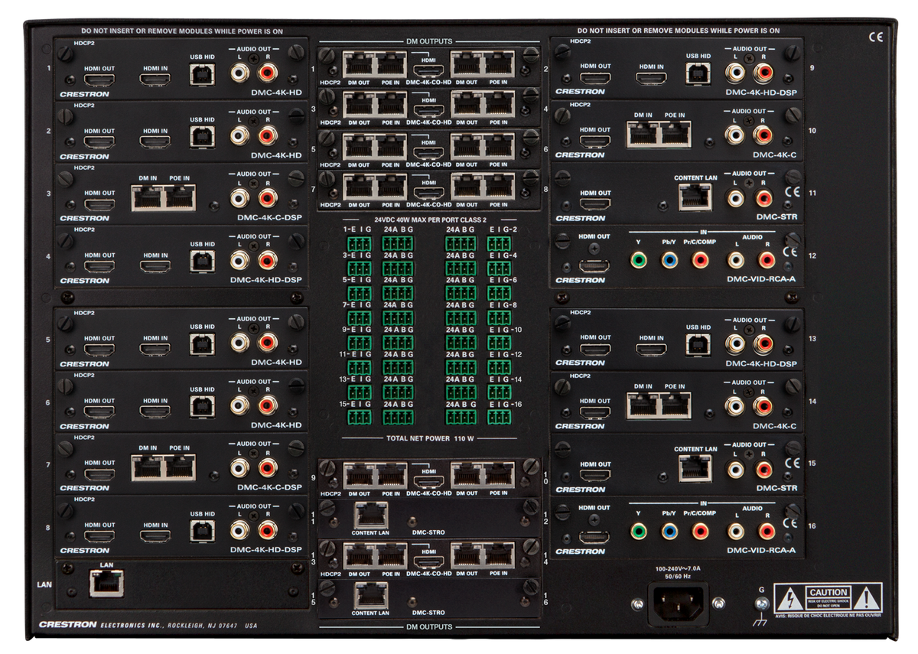Click the HDMI IN port on slot 4
Viewport: 918px width, 654px height.
(155, 267)
